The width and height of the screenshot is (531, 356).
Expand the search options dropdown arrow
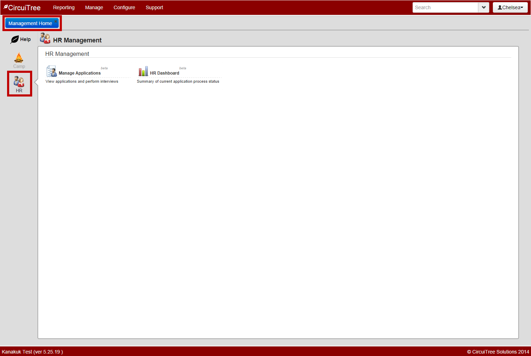[483, 7]
